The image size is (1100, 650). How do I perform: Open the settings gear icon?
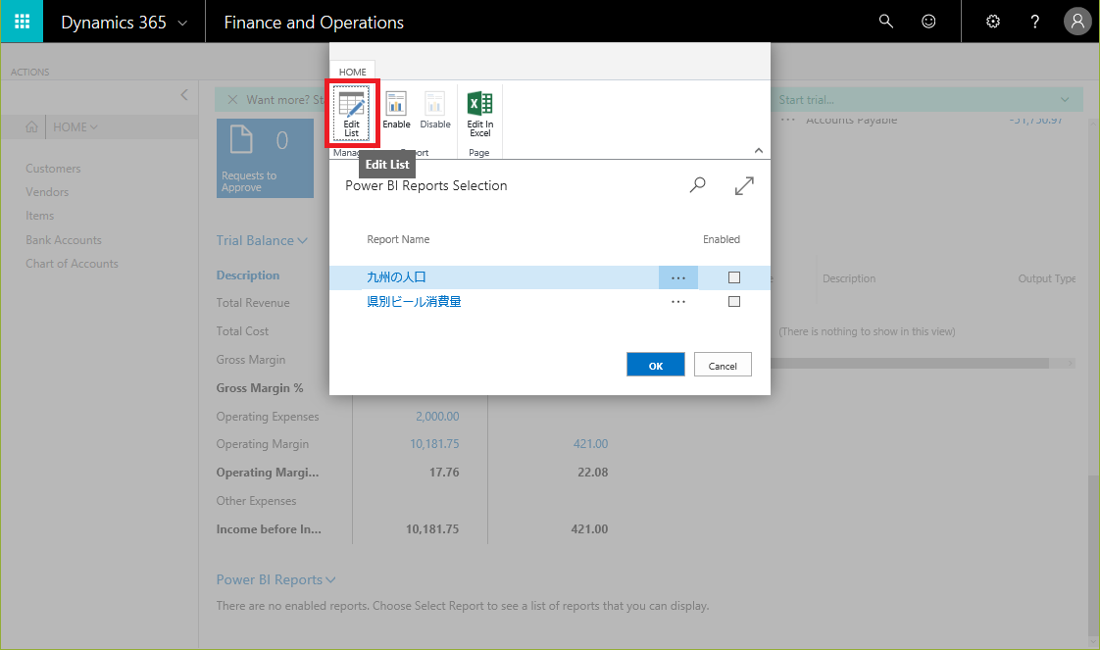(993, 21)
